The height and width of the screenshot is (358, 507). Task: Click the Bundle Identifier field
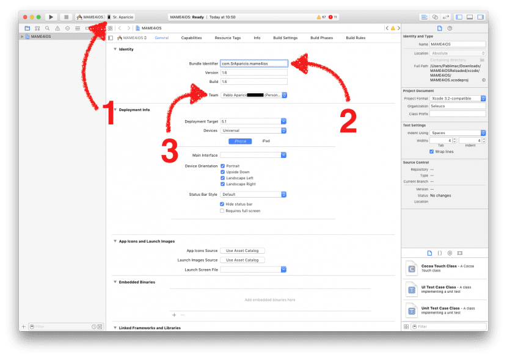pos(254,63)
